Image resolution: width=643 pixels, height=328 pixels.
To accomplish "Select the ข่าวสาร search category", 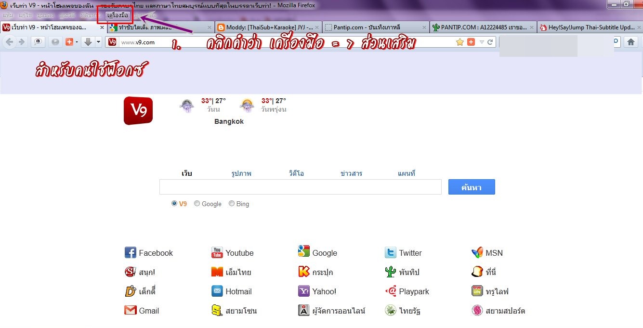I will (351, 173).
